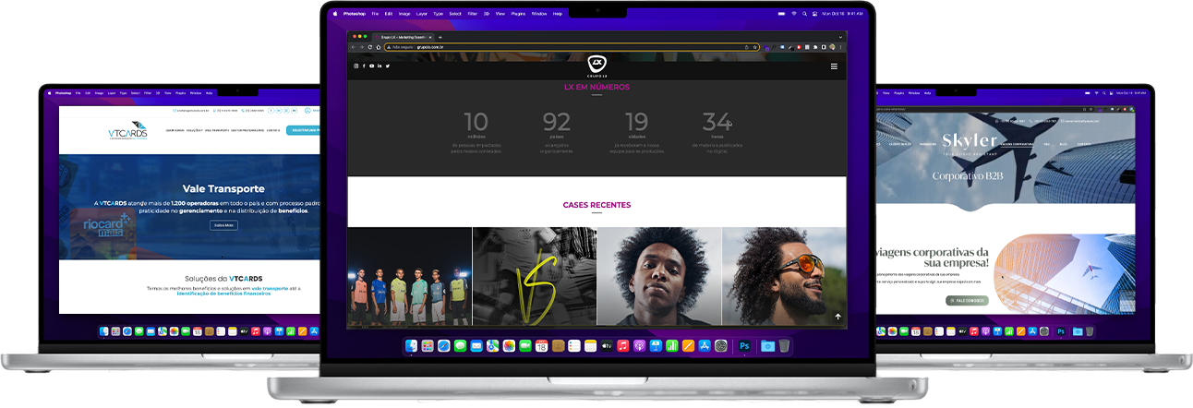
Task: Open Apple TV in the center MacBook dock
Action: point(607,346)
